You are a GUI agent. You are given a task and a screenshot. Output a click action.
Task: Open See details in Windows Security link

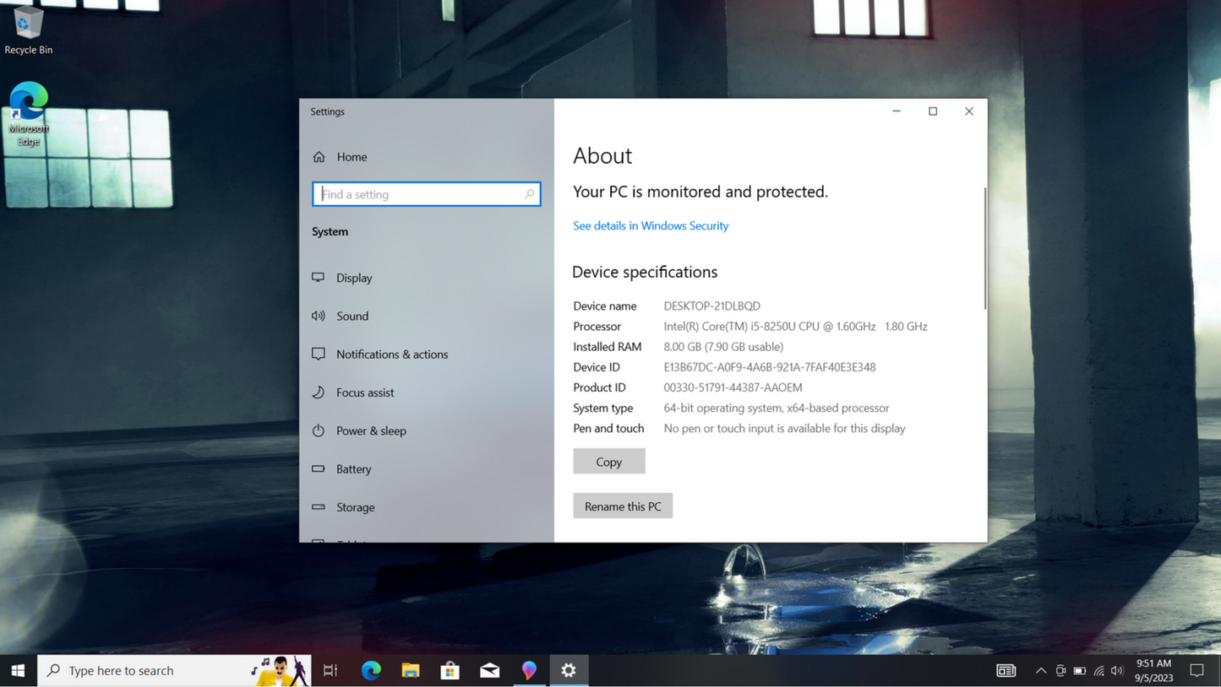coord(650,225)
